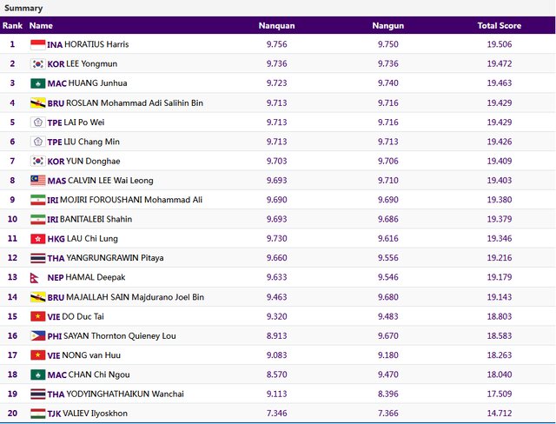Screen dimensions: 556x424
Task: Click the Rank column header
Action: coord(12,26)
